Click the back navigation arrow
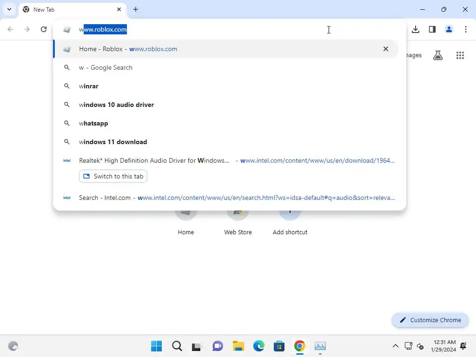This screenshot has height=357, width=476. 10,29
